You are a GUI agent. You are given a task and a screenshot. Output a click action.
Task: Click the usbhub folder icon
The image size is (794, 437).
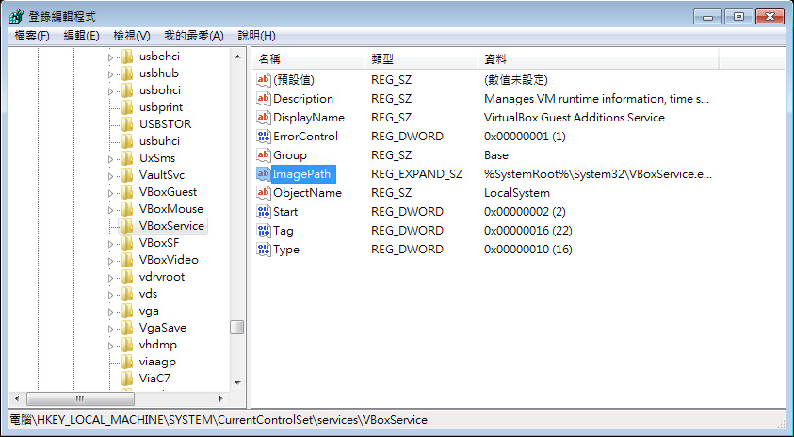(x=126, y=73)
